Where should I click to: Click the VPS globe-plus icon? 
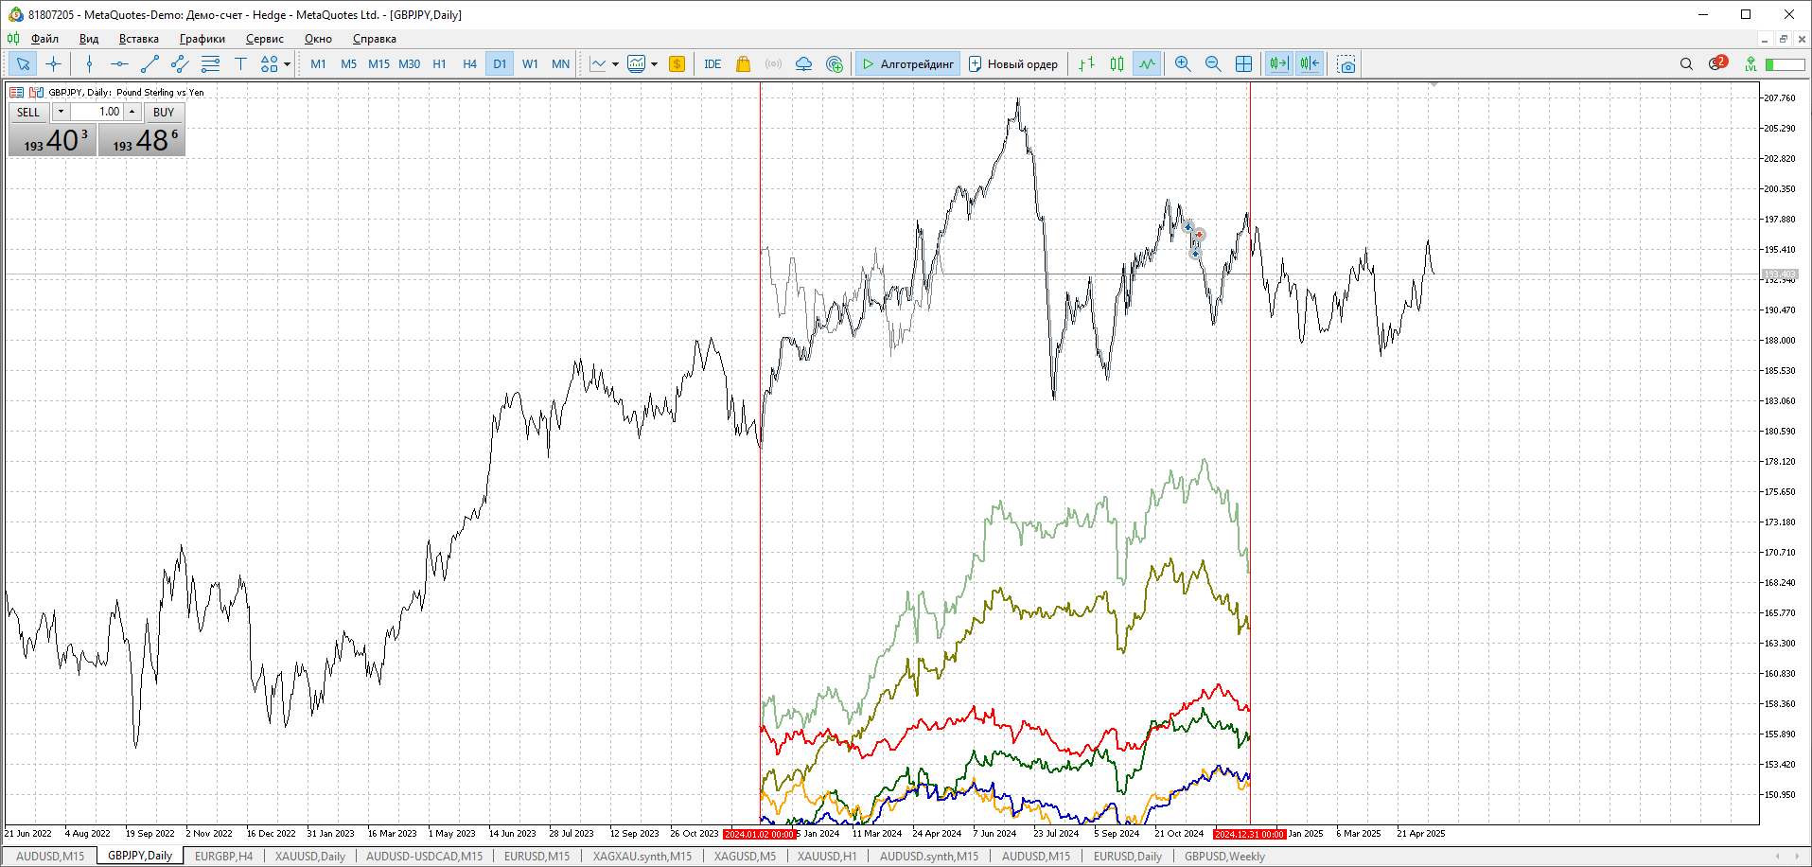point(835,64)
